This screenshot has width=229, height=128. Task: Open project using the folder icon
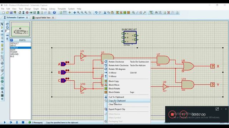(7, 13)
